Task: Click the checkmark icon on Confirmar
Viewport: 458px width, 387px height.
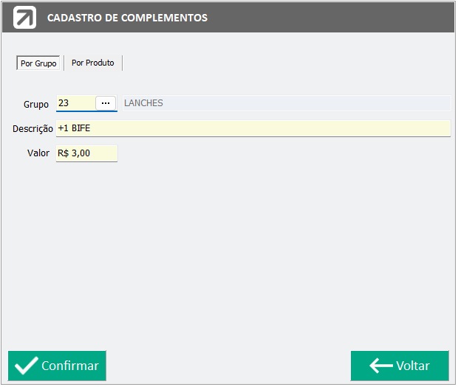Action: click(27, 366)
